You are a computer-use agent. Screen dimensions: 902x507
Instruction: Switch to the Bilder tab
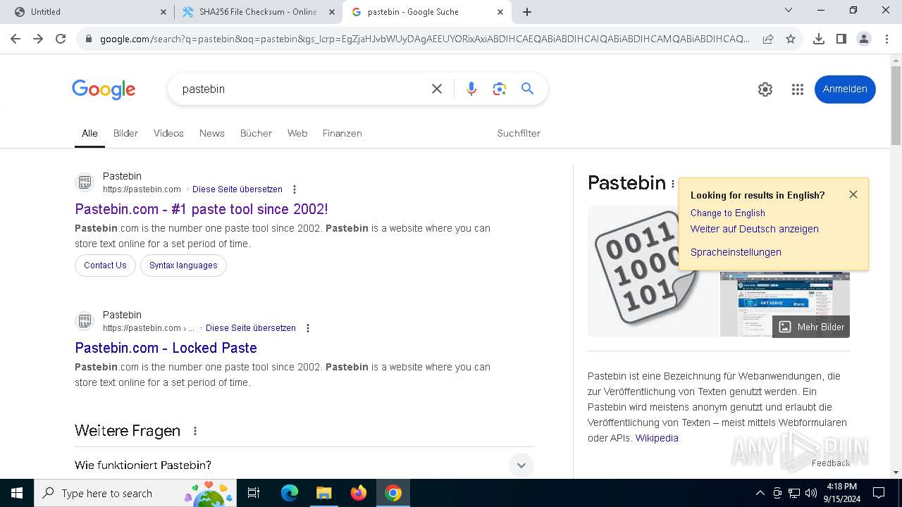point(125,133)
